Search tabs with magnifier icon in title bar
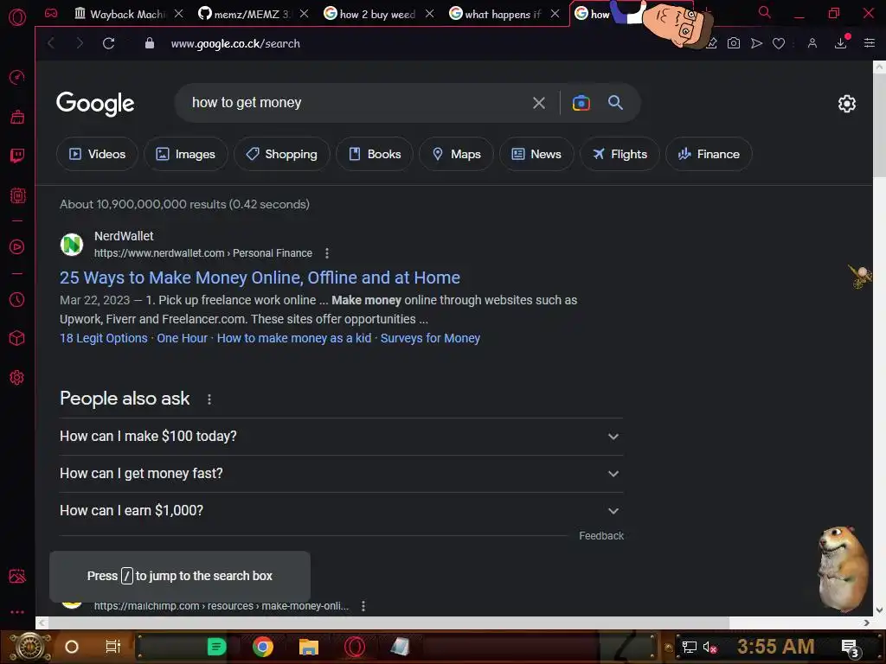Viewport: 886px width, 664px height. [764, 12]
